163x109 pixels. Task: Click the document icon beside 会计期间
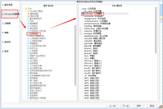click(28, 61)
